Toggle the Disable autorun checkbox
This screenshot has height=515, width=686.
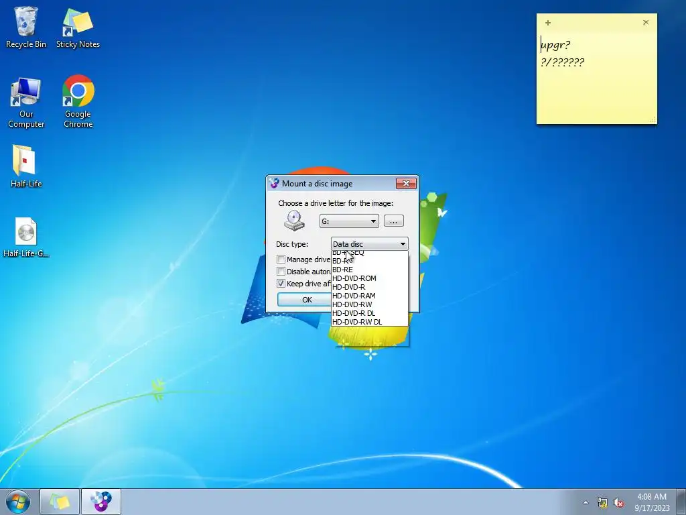click(x=281, y=272)
